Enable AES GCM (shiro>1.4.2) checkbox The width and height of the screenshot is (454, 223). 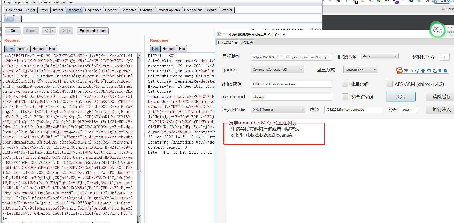[x=389, y=84]
